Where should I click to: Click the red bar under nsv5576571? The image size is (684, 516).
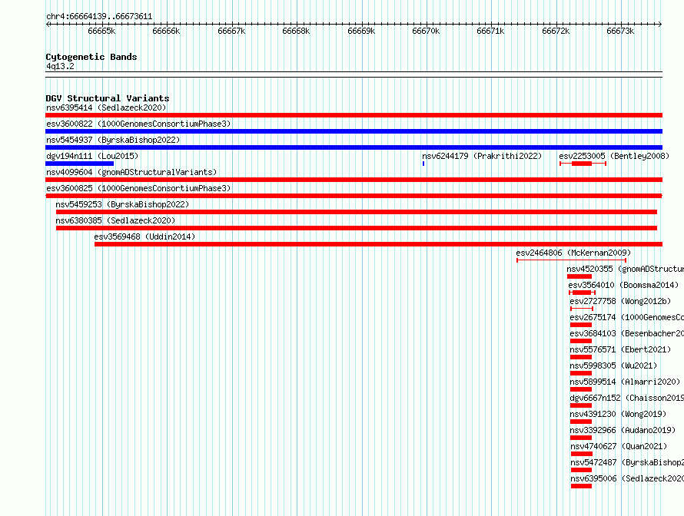580,357
